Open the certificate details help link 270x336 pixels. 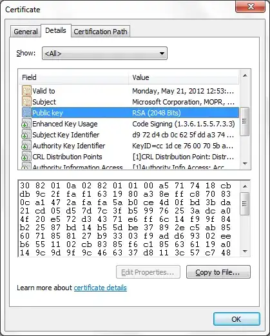point(101,288)
